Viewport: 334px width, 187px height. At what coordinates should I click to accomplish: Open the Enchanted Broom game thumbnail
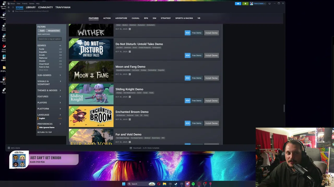coord(91,117)
